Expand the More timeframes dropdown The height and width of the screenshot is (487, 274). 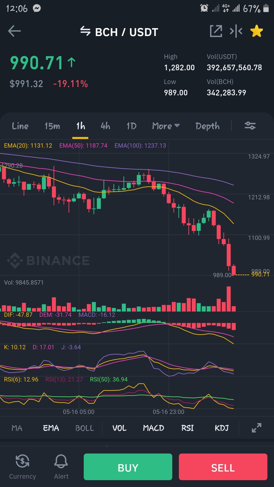(166, 126)
